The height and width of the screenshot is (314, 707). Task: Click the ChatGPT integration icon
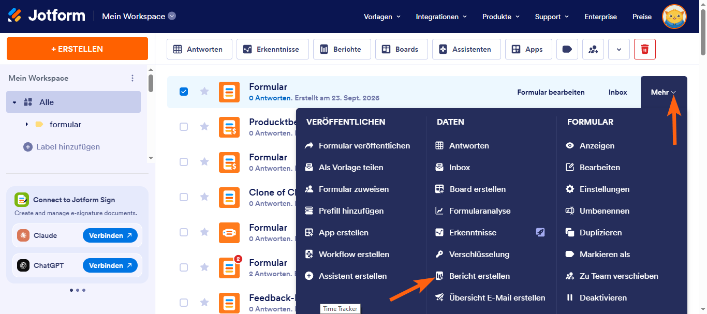click(x=23, y=265)
